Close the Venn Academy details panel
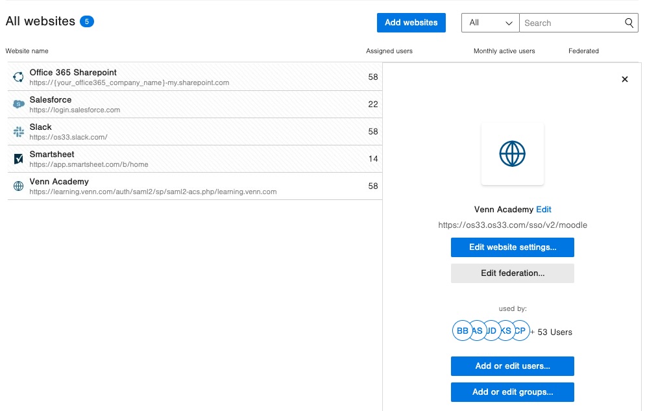The width and height of the screenshot is (645, 411). (x=624, y=79)
